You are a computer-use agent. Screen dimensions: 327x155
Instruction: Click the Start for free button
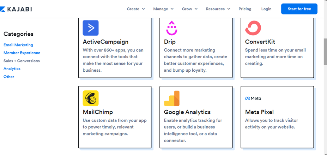point(299,9)
